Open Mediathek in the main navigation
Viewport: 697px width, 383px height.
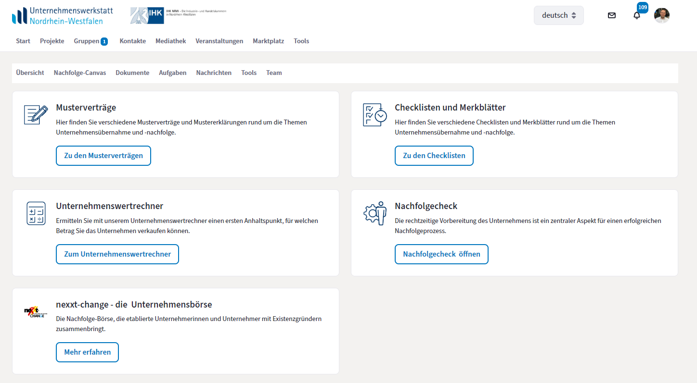170,41
